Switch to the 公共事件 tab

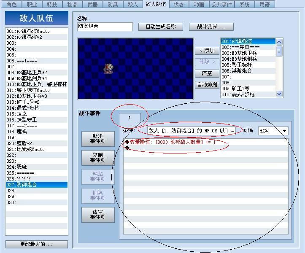(x=222, y=4)
